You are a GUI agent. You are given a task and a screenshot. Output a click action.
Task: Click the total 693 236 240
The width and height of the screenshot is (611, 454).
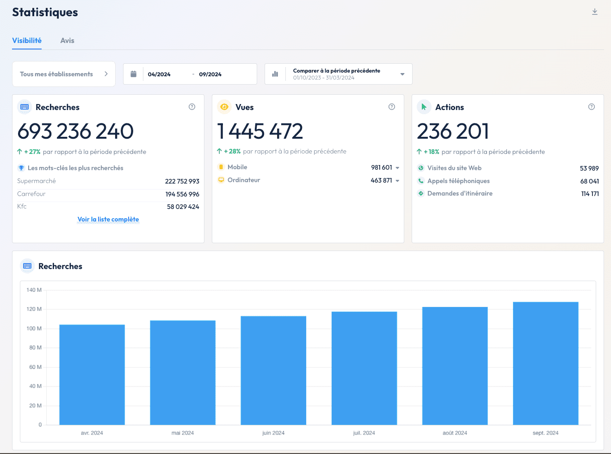tap(75, 131)
